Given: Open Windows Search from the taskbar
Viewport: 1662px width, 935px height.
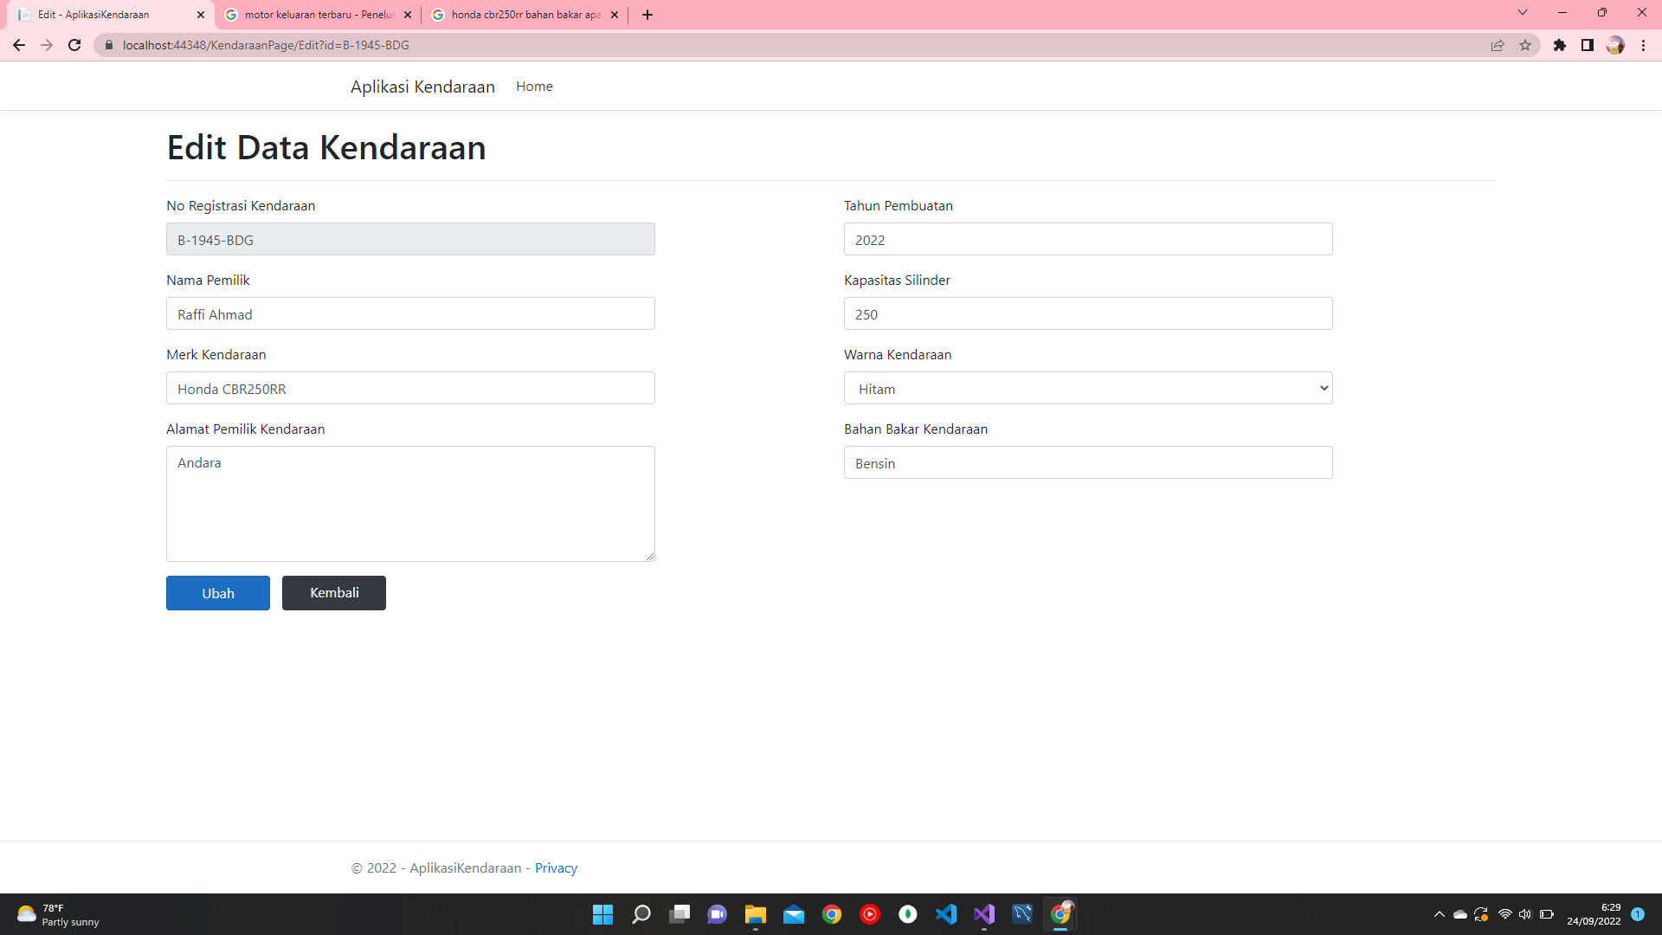Looking at the screenshot, I should click(x=642, y=914).
